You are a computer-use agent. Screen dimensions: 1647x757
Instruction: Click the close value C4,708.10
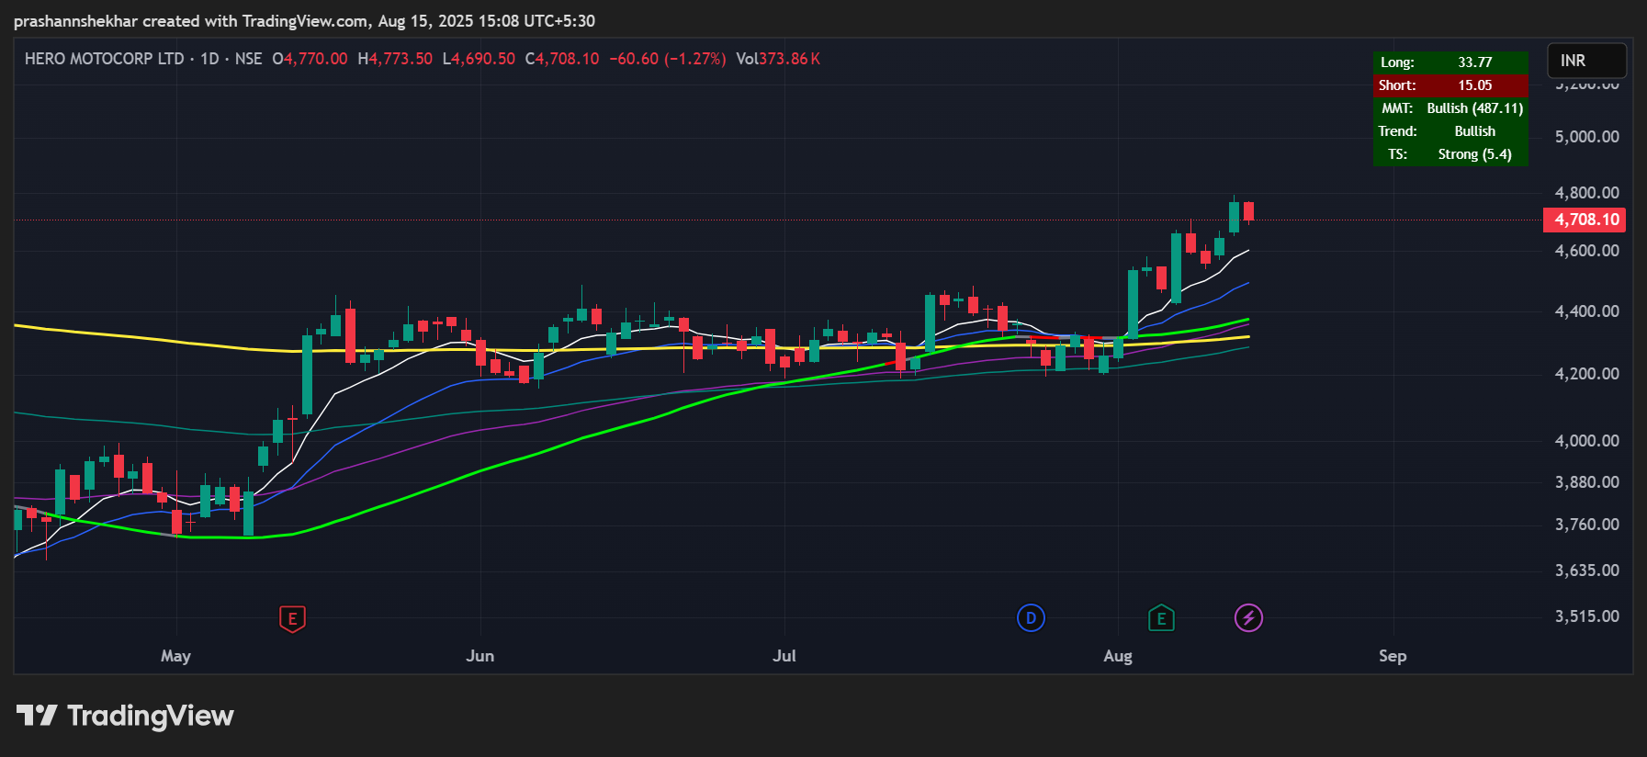562,59
